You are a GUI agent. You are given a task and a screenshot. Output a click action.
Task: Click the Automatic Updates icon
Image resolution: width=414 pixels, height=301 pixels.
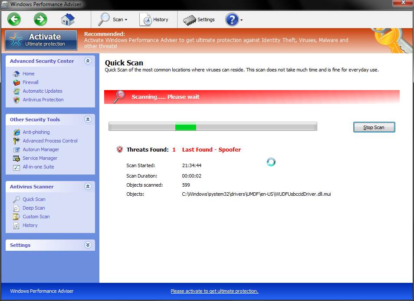(16, 91)
